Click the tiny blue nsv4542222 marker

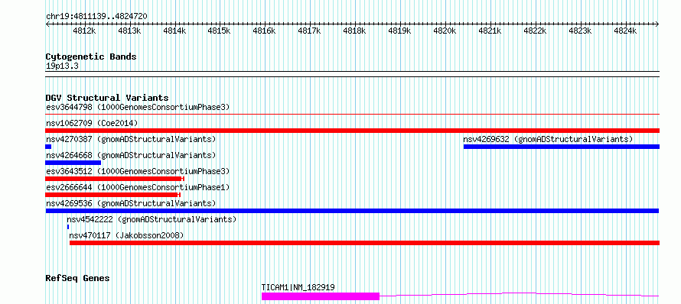pos(68,227)
